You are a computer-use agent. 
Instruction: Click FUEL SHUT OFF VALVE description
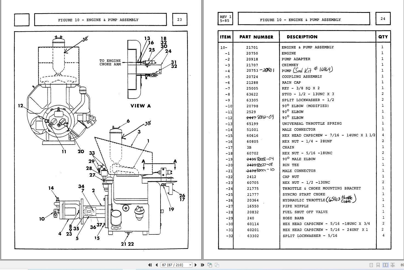pos(305,212)
